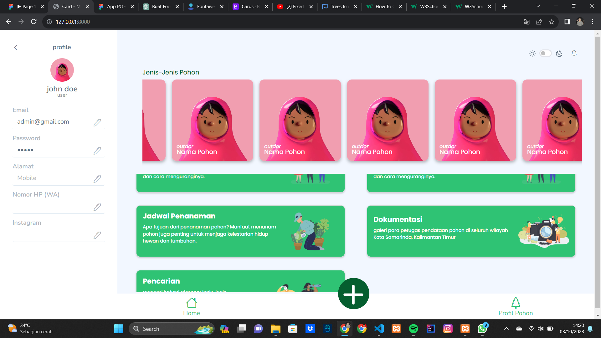Viewport: 601px width, 338px height.
Task: Click john doe's profile avatar
Action: point(62,70)
